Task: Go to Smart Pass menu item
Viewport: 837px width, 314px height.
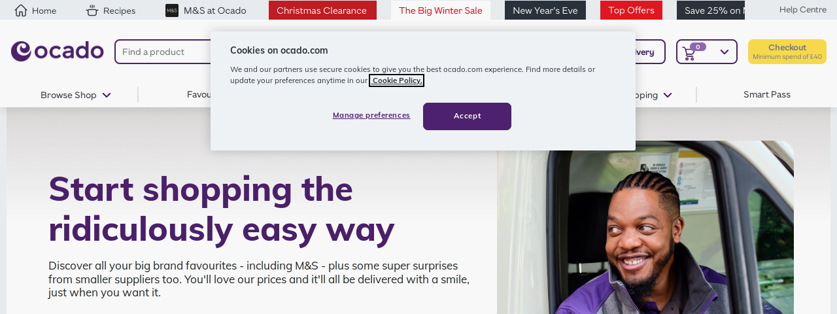Action: (x=767, y=95)
